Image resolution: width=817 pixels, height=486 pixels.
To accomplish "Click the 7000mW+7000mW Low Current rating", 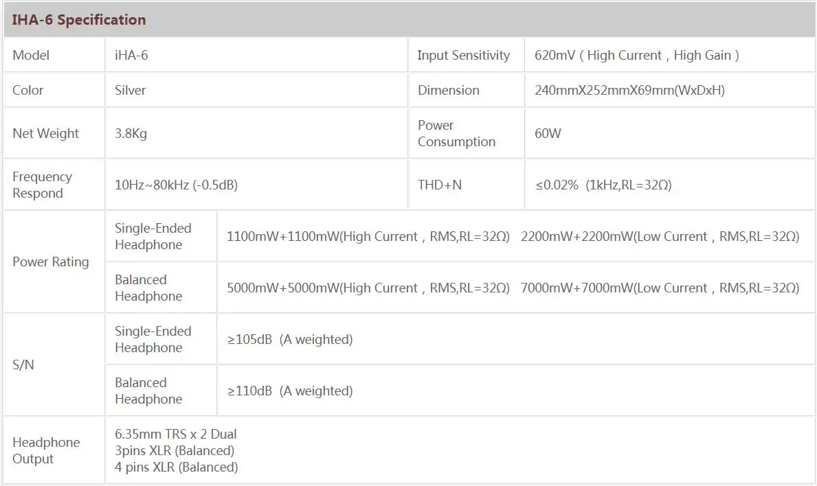I will [660, 288].
